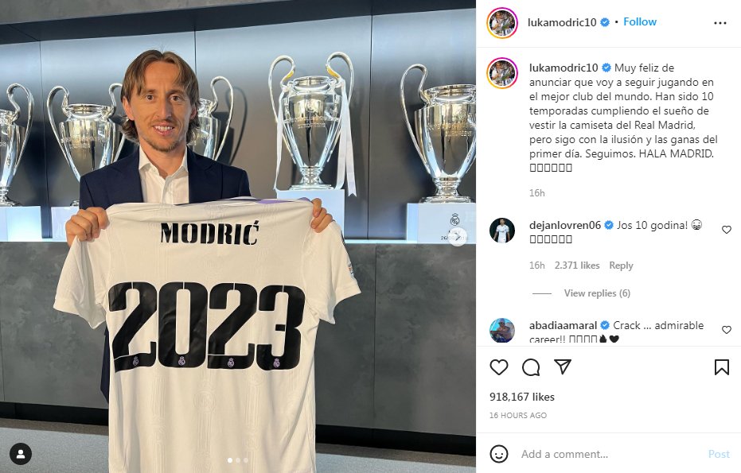Viewport: 741px width, 473px height.
Task: Open emoji picker smiley icon
Action: tap(498, 454)
